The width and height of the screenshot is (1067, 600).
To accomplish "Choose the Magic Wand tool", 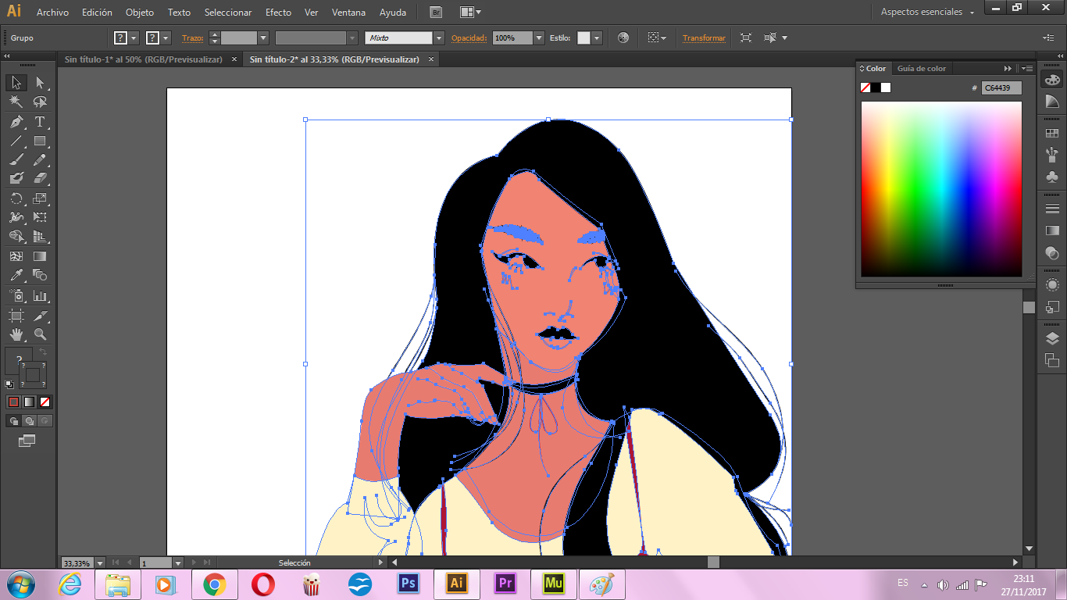I will (x=16, y=102).
